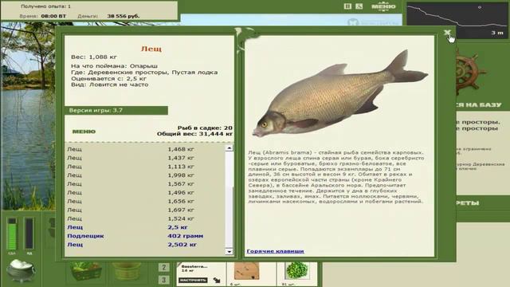Click the icon right of the pause button

tap(359, 6)
